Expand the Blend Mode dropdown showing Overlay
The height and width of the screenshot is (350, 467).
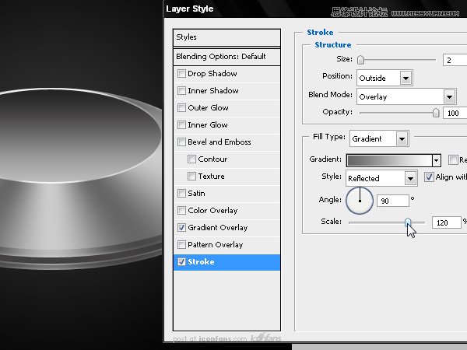tap(449, 96)
